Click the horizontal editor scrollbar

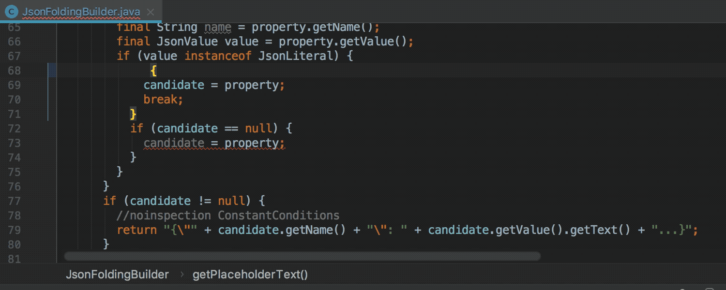pyautogui.click(x=302, y=256)
